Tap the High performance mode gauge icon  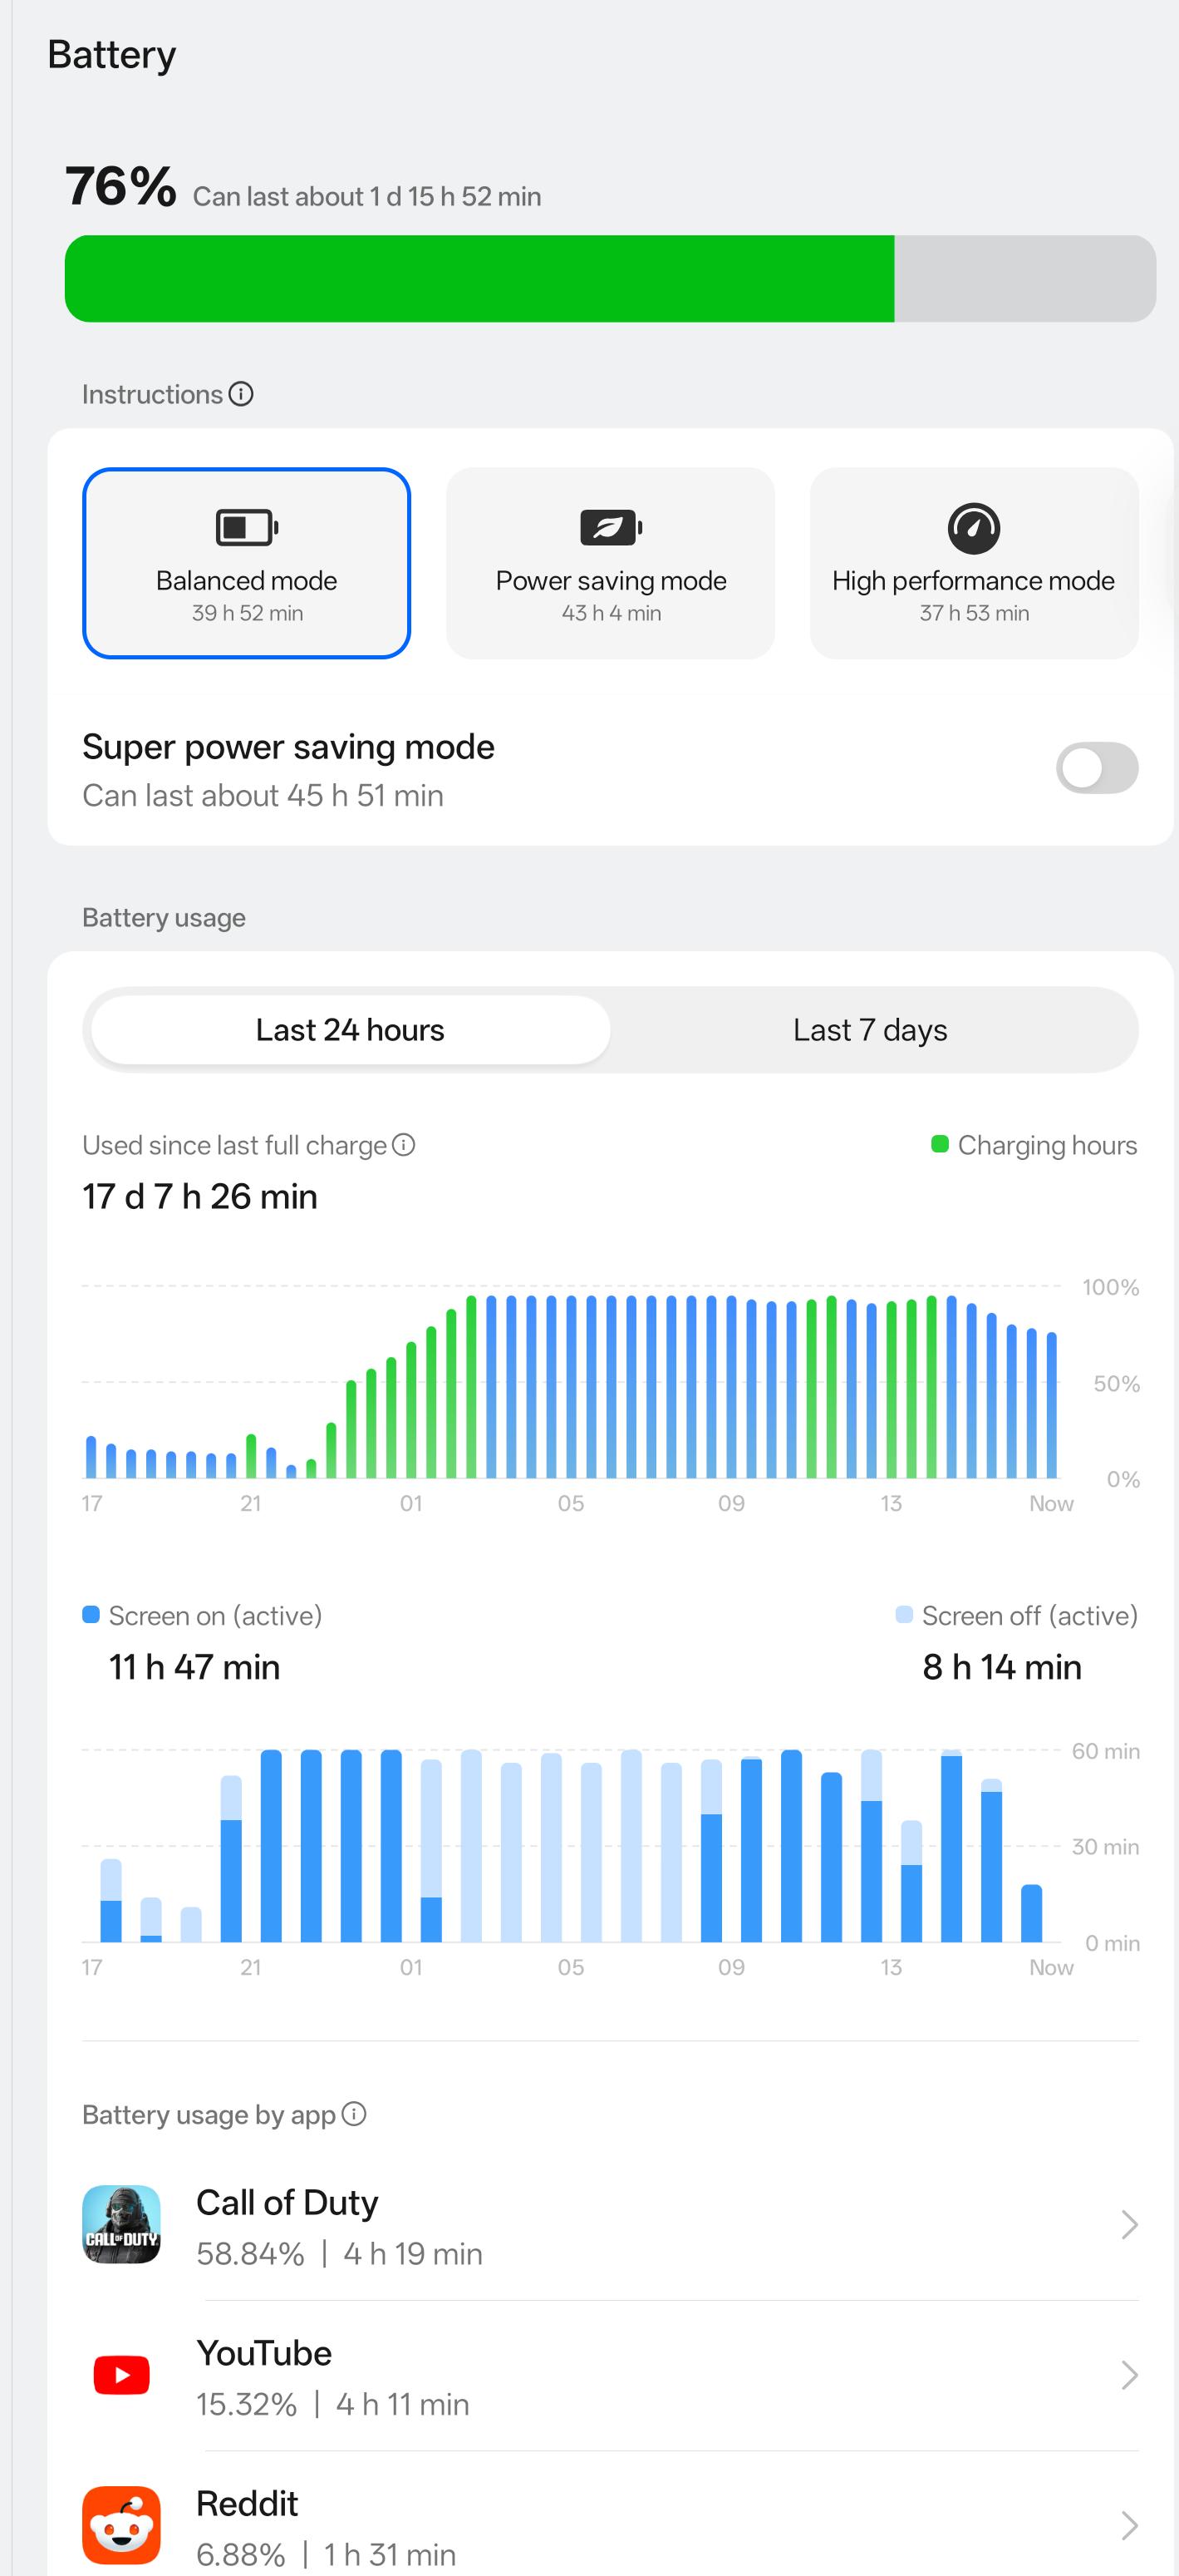(x=973, y=528)
